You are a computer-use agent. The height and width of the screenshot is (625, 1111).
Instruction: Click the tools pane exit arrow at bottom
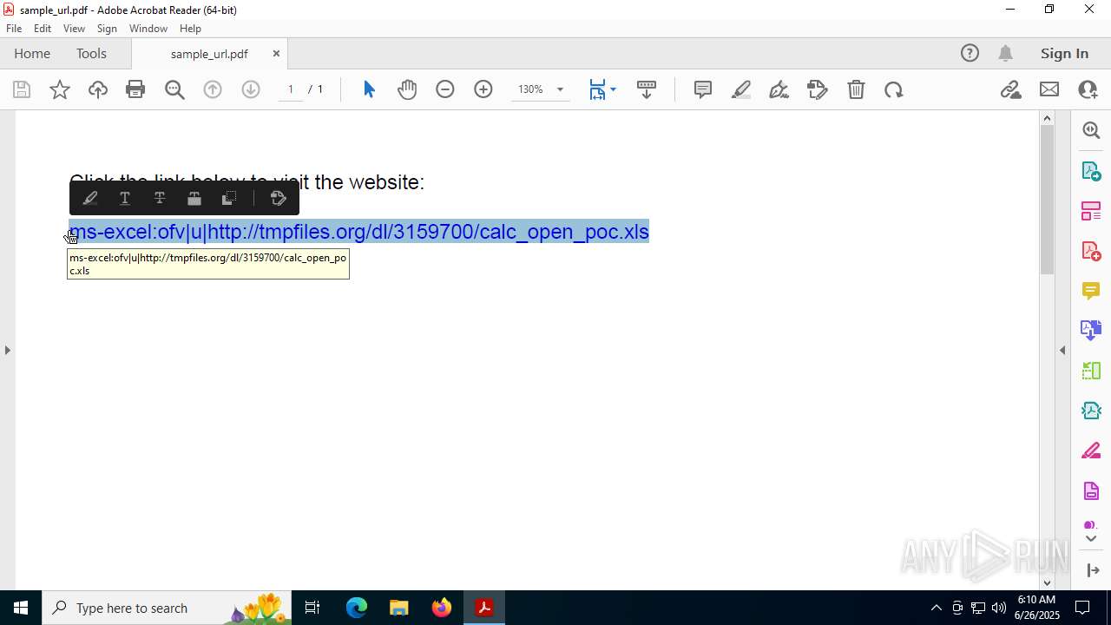pos(1092,570)
